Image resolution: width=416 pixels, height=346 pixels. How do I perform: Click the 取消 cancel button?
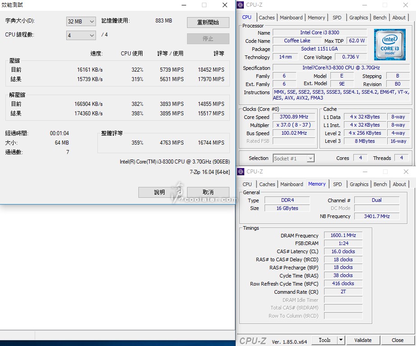pyautogui.click(x=208, y=192)
